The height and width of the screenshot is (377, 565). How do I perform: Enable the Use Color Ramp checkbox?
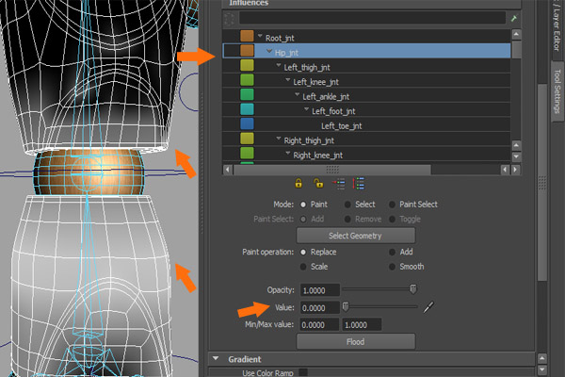click(x=303, y=373)
